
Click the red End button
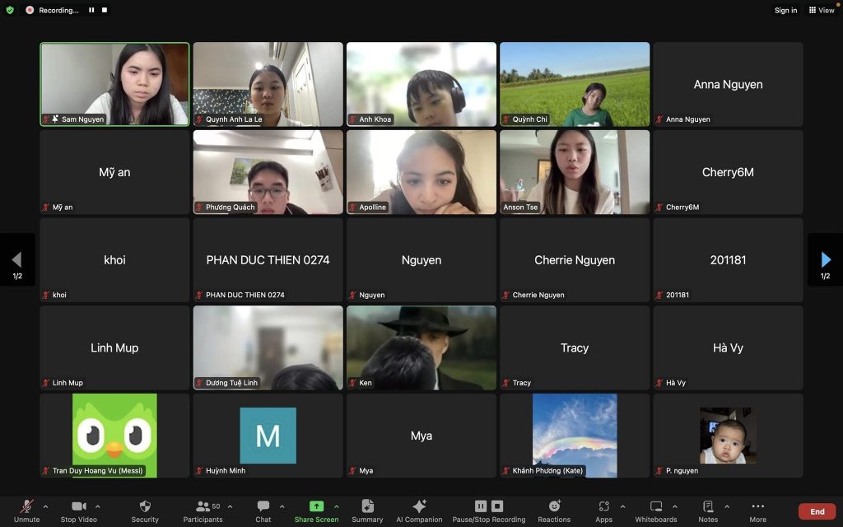click(x=817, y=511)
